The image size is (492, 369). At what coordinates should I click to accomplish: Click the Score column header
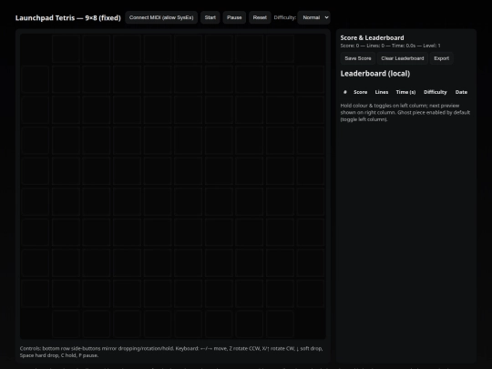360,92
